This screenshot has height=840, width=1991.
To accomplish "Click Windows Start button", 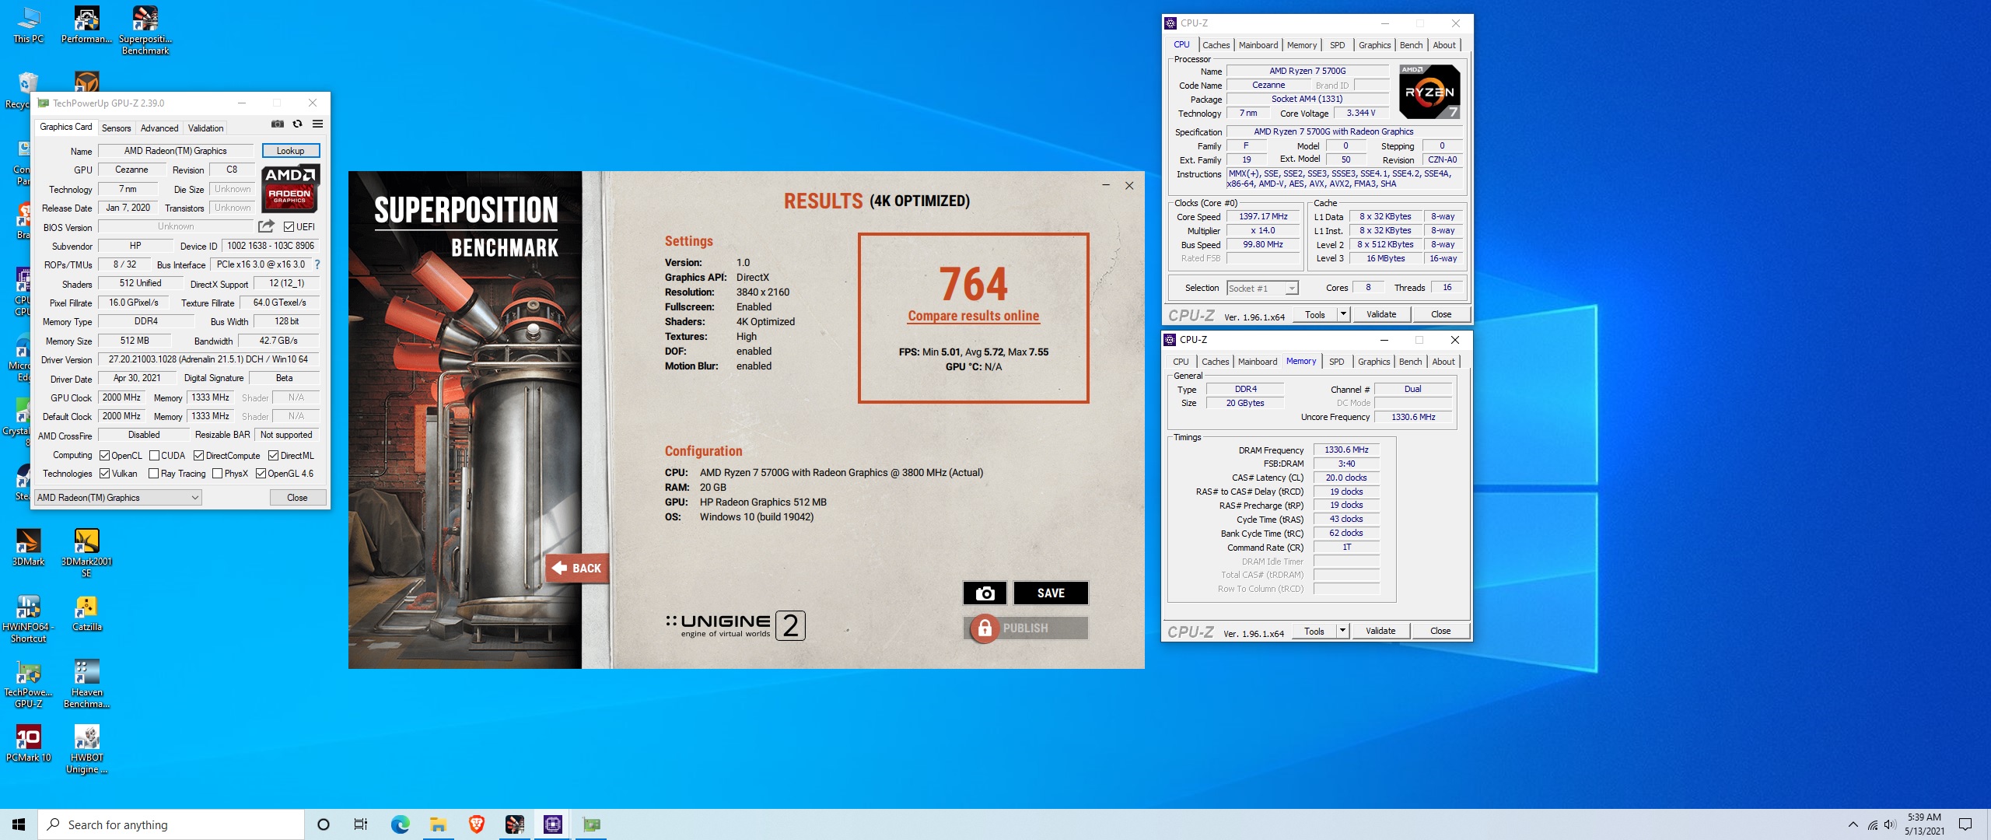I will (19, 824).
